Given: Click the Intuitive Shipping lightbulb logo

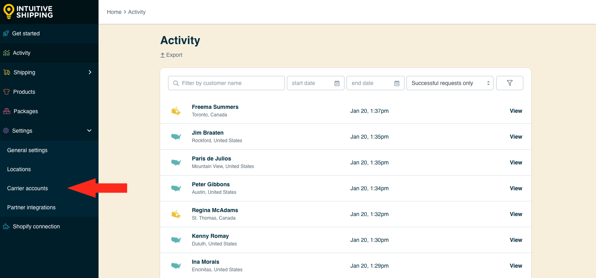Looking at the screenshot, I should pos(9,12).
